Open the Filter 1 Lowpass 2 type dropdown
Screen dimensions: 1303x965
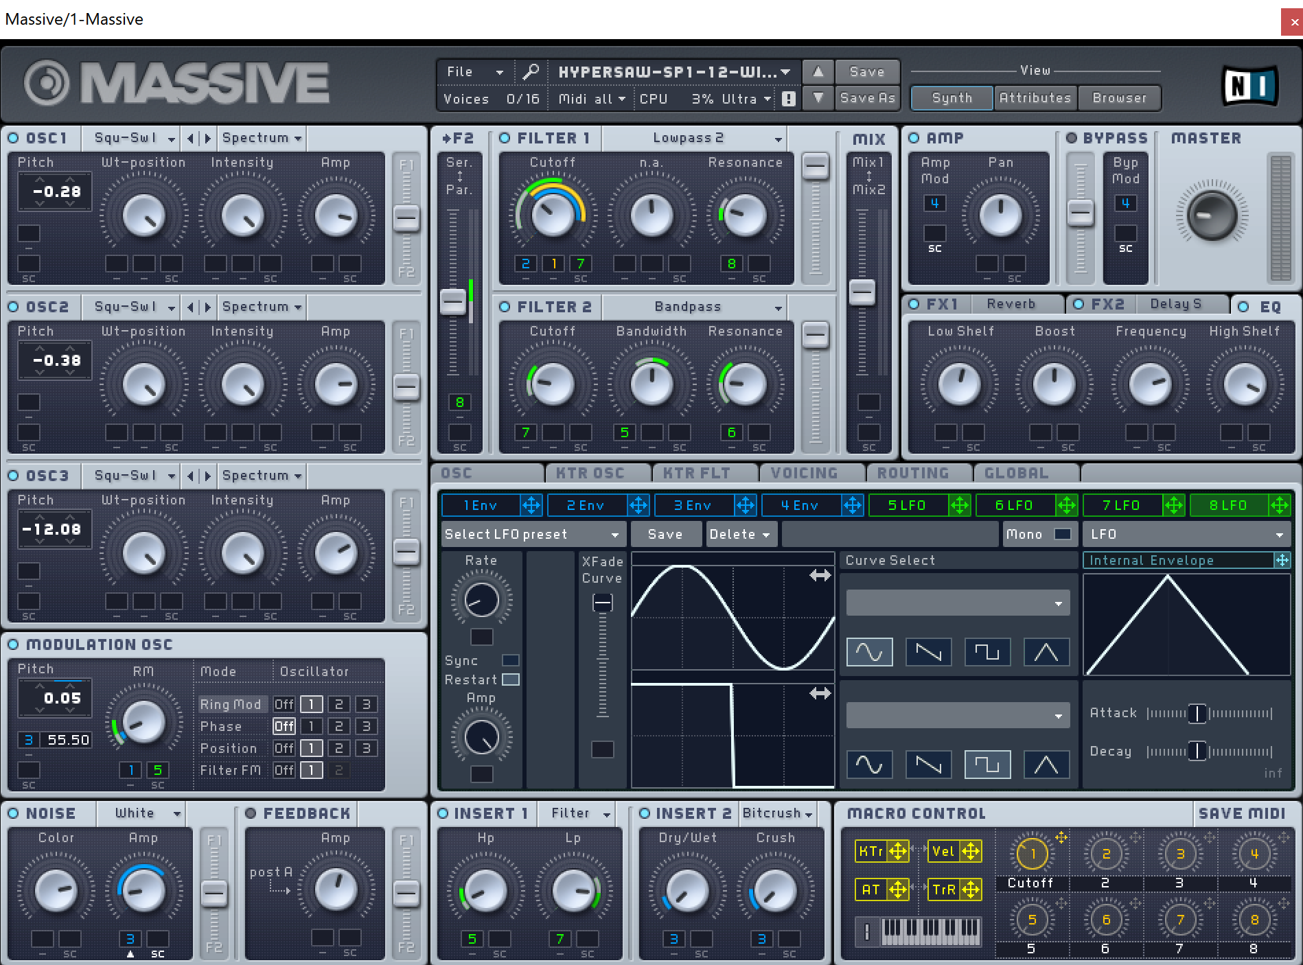click(696, 138)
